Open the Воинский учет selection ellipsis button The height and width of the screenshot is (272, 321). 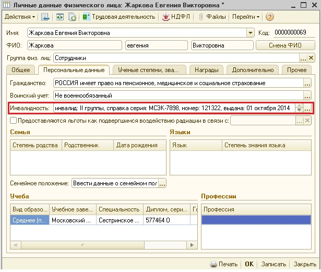(x=307, y=96)
